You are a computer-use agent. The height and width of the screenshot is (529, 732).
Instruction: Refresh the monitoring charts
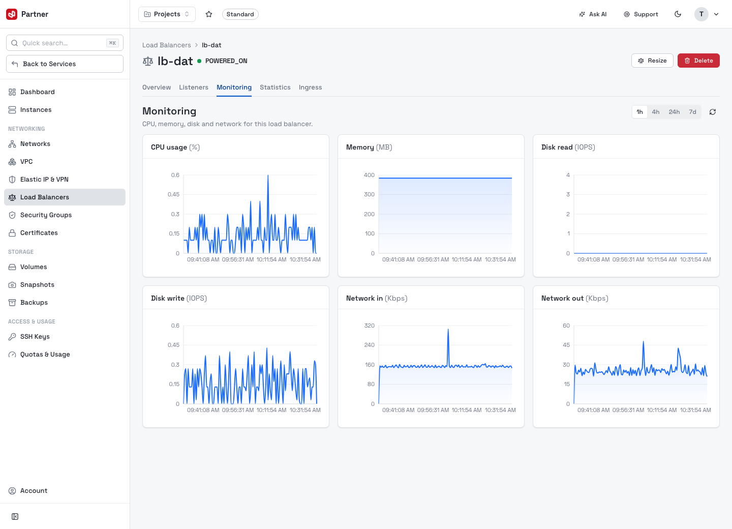(713, 112)
